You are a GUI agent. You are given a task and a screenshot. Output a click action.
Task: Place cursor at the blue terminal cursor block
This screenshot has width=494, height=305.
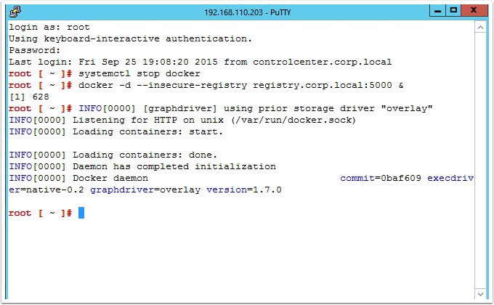click(81, 213)
